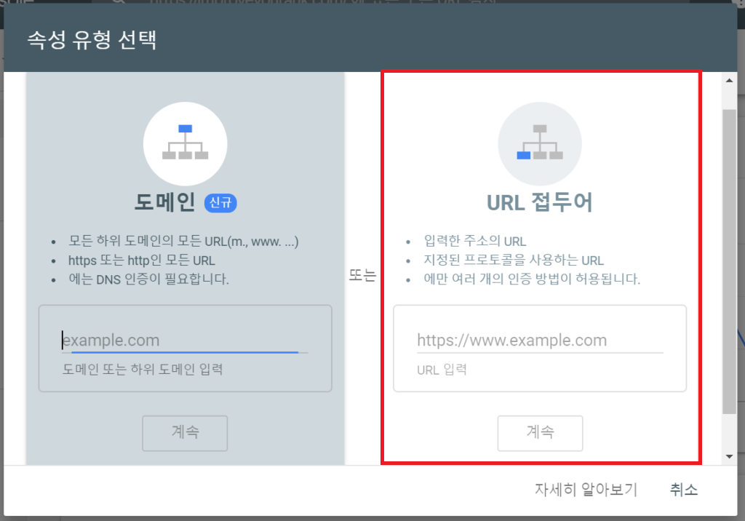
Task: Click the blue 신규 badge
Action: [x=220, y=203]
